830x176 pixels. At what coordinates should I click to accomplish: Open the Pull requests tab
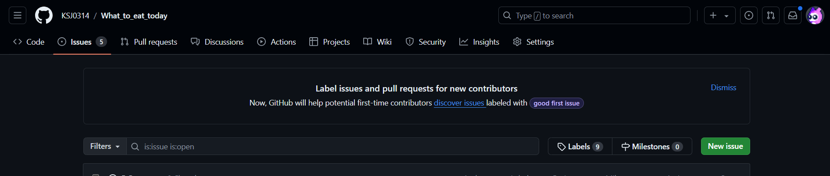coord(149,42)
